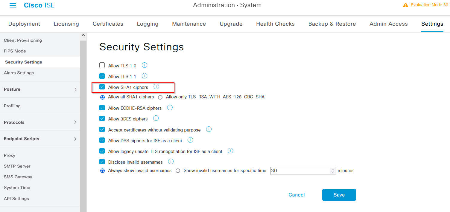
Task: Toggle the Allow SHA1 ciphers checkbox
Action: pyautogui.click(x=102, y=87)
